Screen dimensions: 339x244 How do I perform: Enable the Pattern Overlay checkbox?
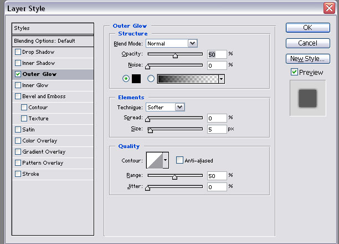[18, 162]
